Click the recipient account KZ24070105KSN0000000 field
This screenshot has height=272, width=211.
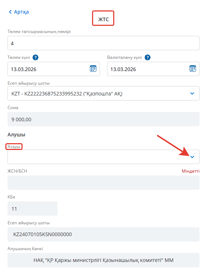(104, 234)
